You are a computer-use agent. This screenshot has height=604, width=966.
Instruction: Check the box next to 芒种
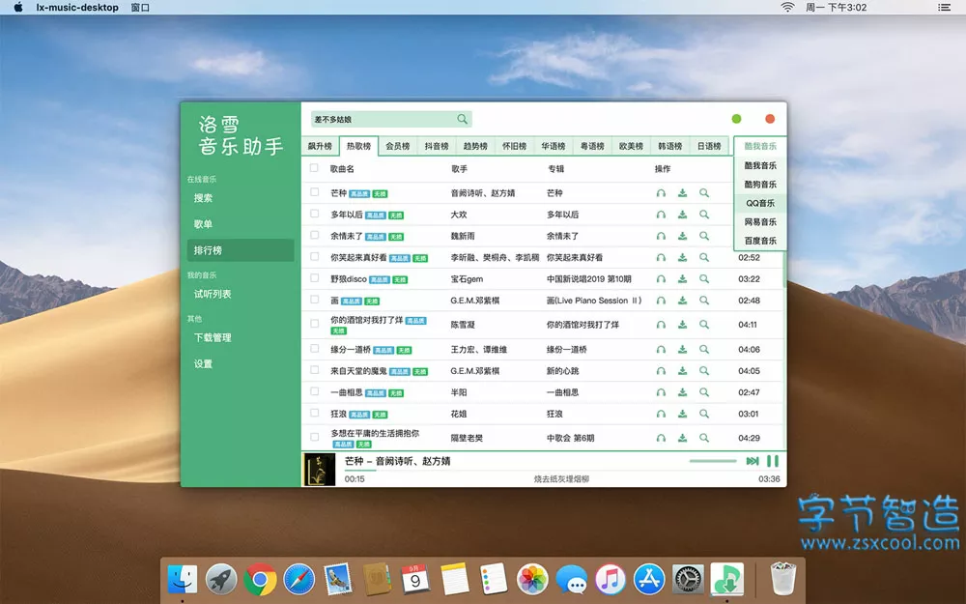314,193
